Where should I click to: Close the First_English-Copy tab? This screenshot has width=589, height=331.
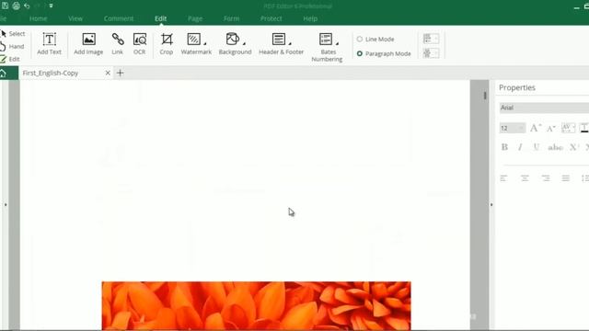click(108, 73)
